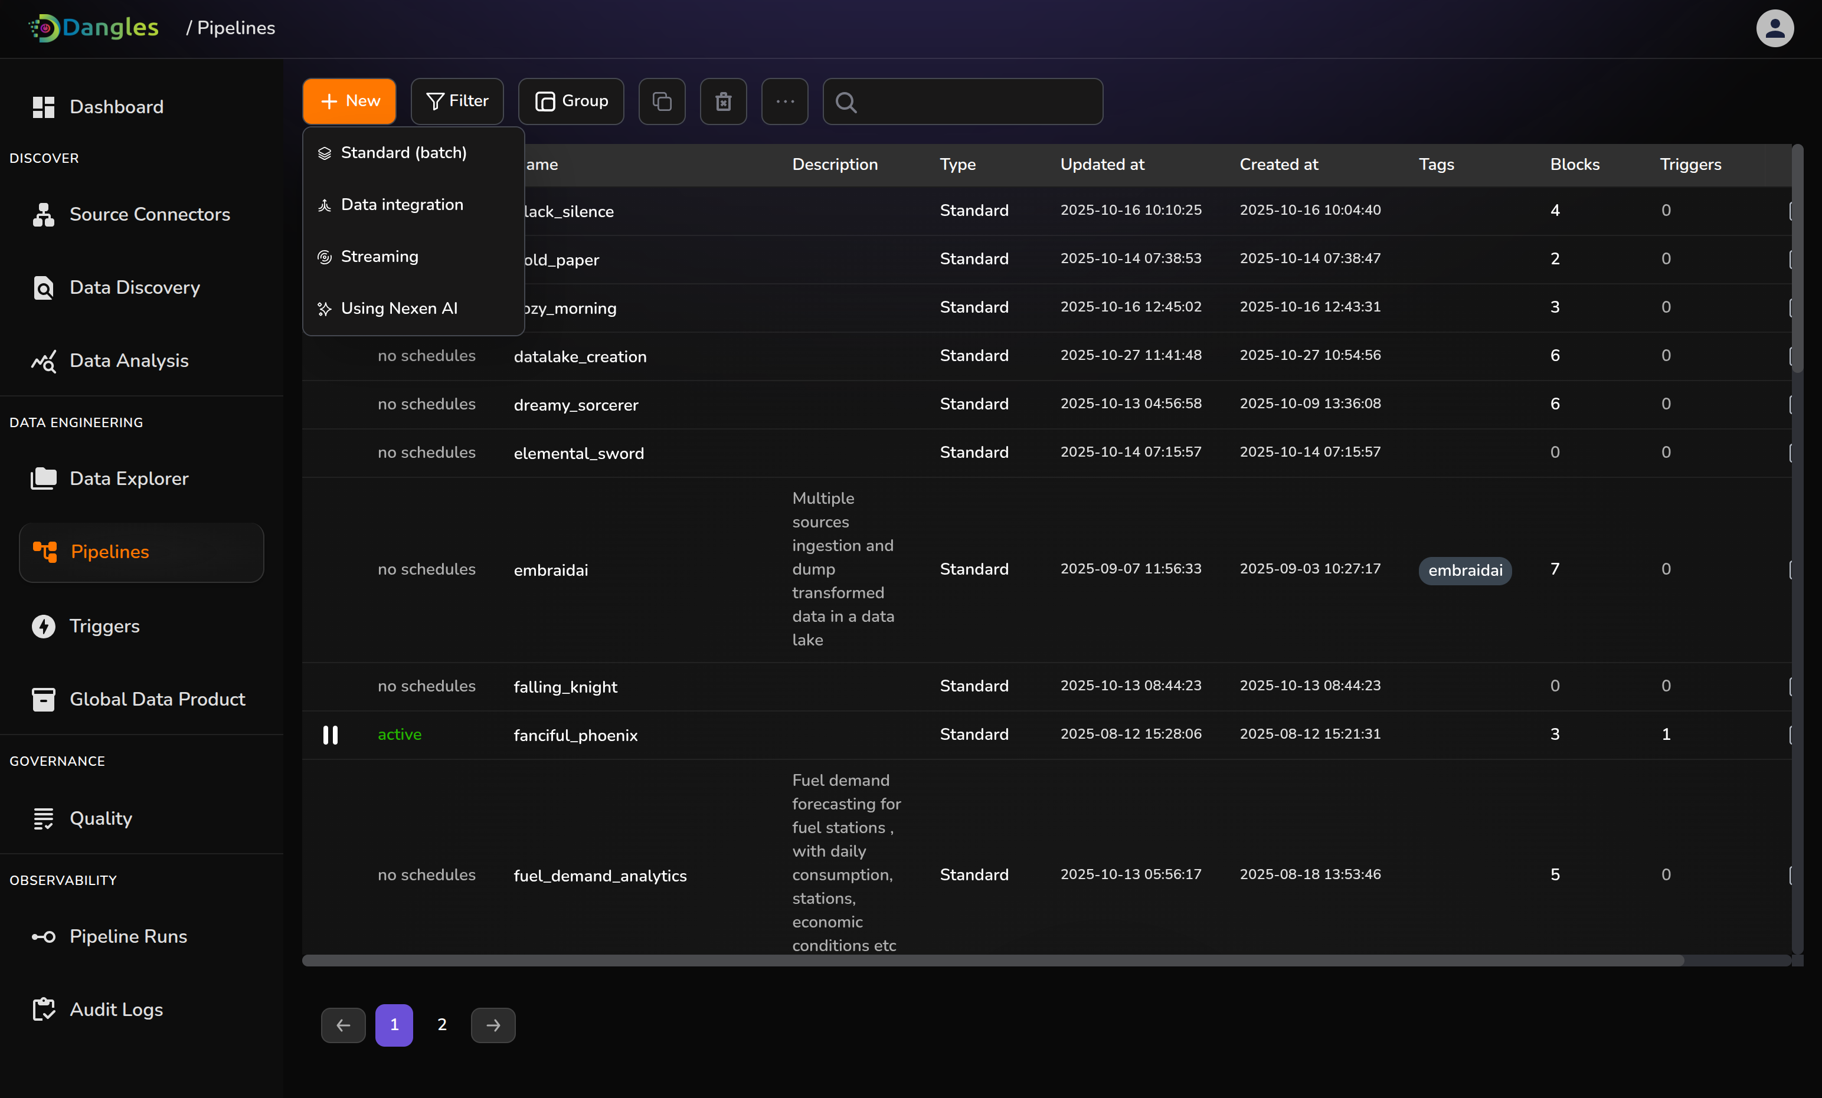Open the Group dropdown

point(570,101)
